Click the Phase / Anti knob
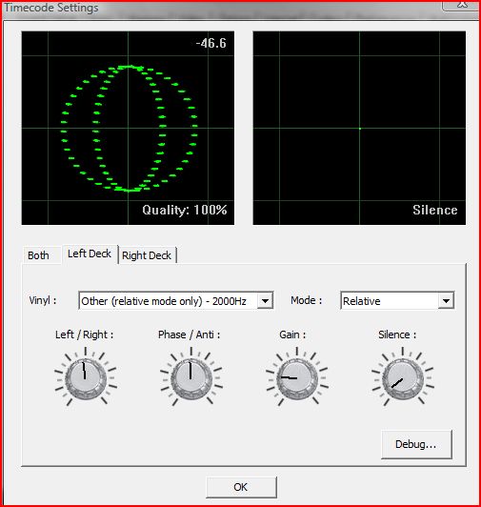Viewport: 481px width, 507px height. 191,378
